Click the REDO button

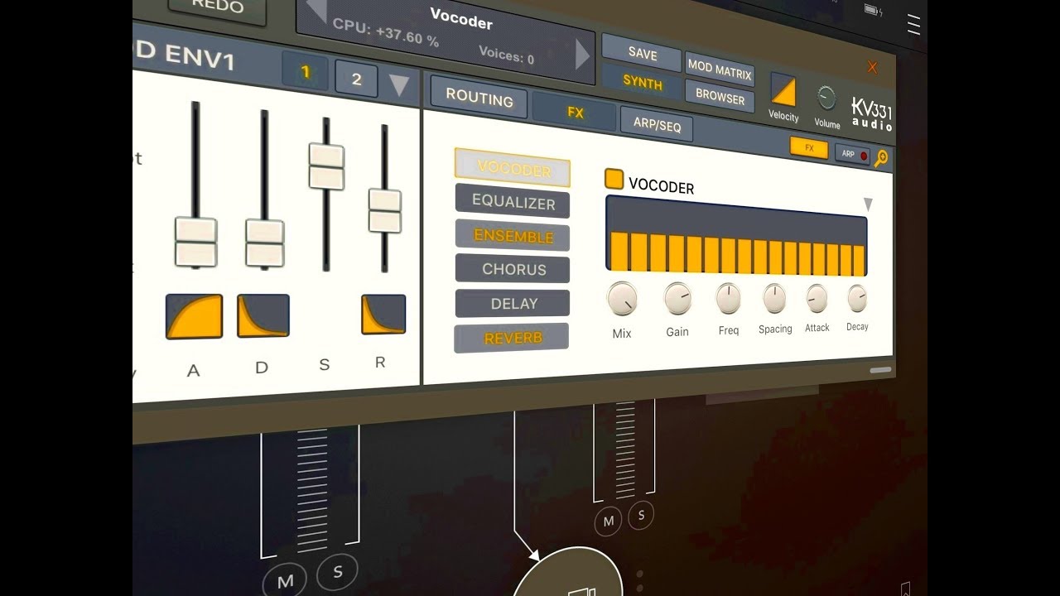(217, 9)
